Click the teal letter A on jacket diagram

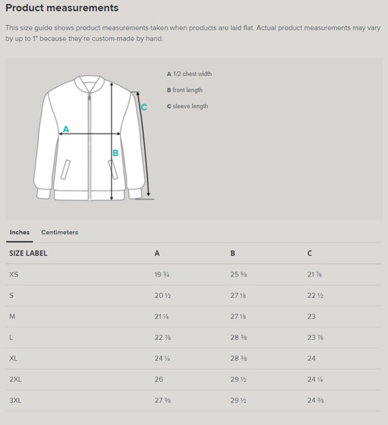66,129
